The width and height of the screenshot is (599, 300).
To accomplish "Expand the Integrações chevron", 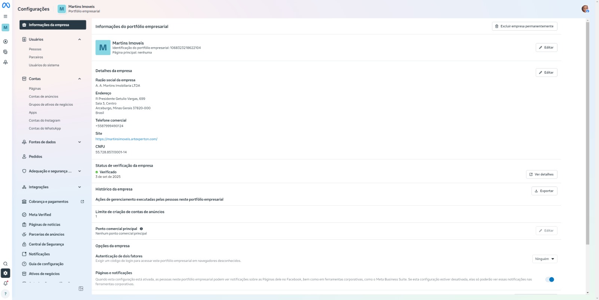I will coord(79,187).
